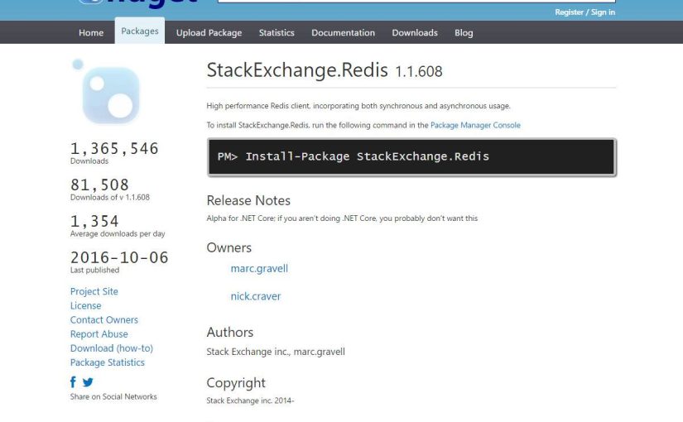683x422 pixels.
Task: Open the Project Site link
Action: click(x=94, y=291)
